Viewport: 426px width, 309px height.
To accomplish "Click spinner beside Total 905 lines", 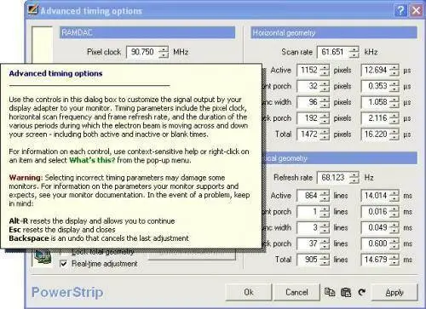I will pyautogui.click(x=325, y=260).
